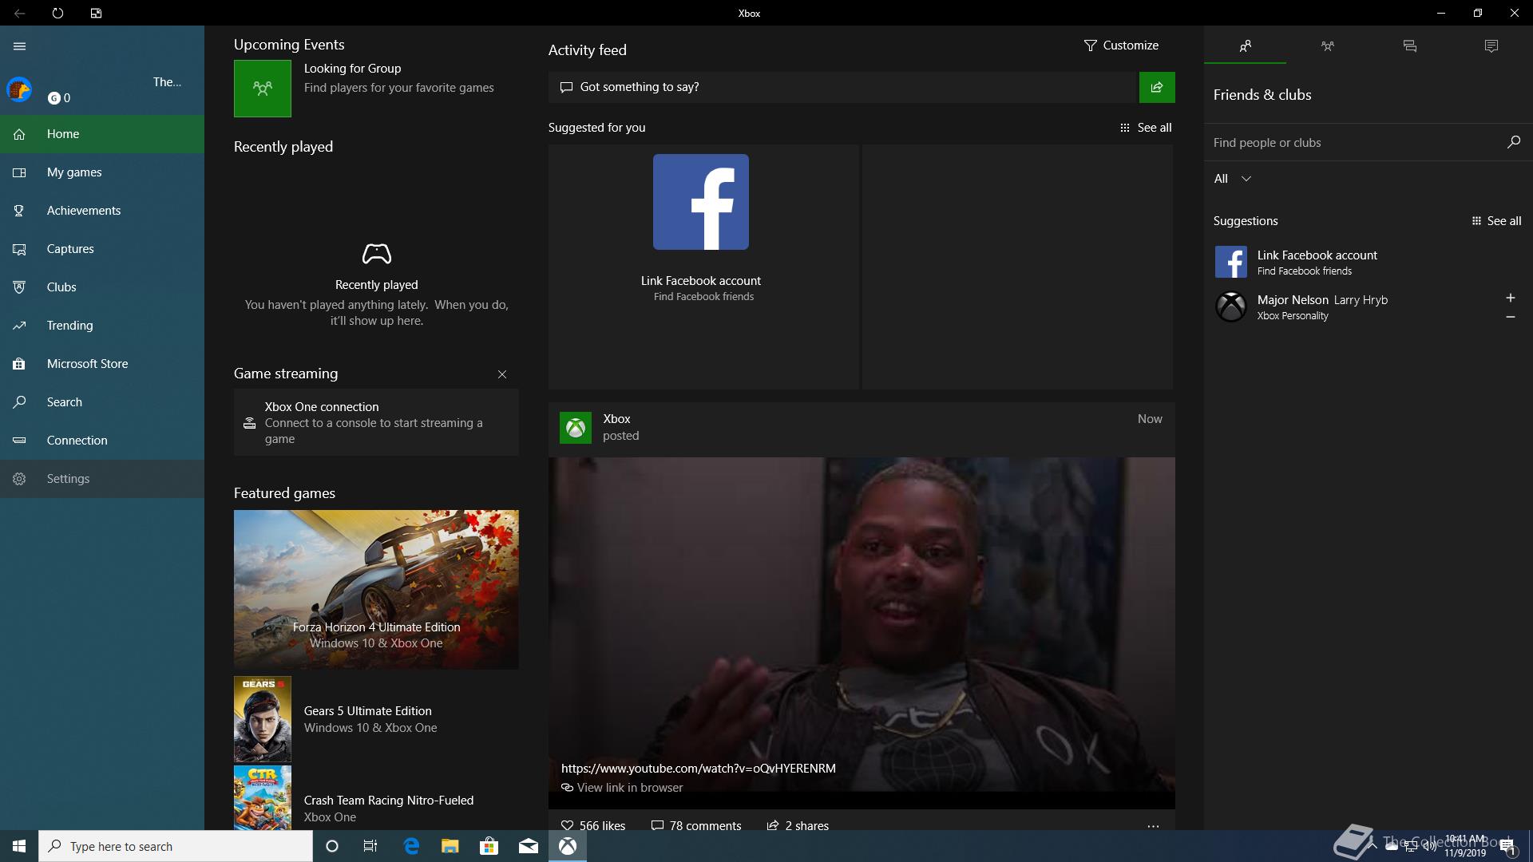Screen dimensions: 1533x862
Task: Open more options for the post
Action: coord(1153,826)
